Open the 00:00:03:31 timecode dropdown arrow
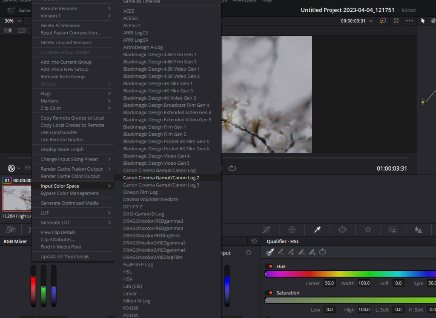Image resolution: width=436 pixels, height=318 pixels. pos(371,21)
